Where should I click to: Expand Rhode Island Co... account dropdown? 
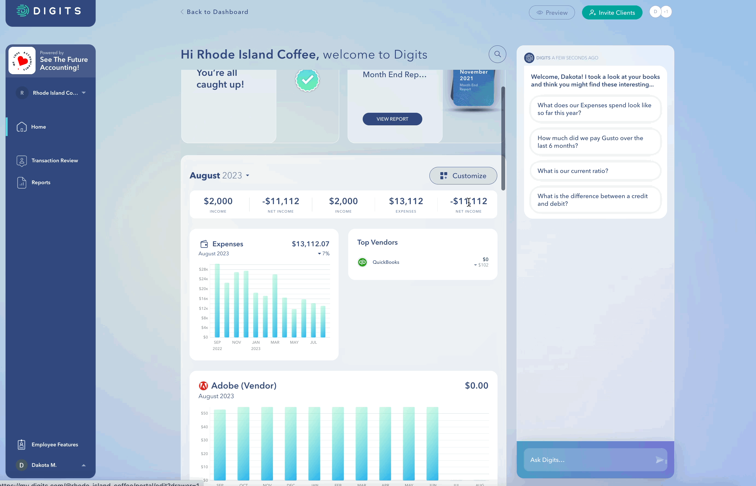84,92
